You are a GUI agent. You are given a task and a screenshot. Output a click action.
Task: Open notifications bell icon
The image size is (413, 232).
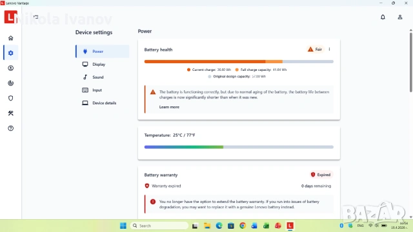pos(383,17)
